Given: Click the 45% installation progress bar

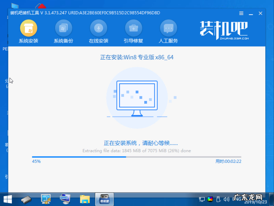Looking at the screenshot, I should tap(136, 157).
